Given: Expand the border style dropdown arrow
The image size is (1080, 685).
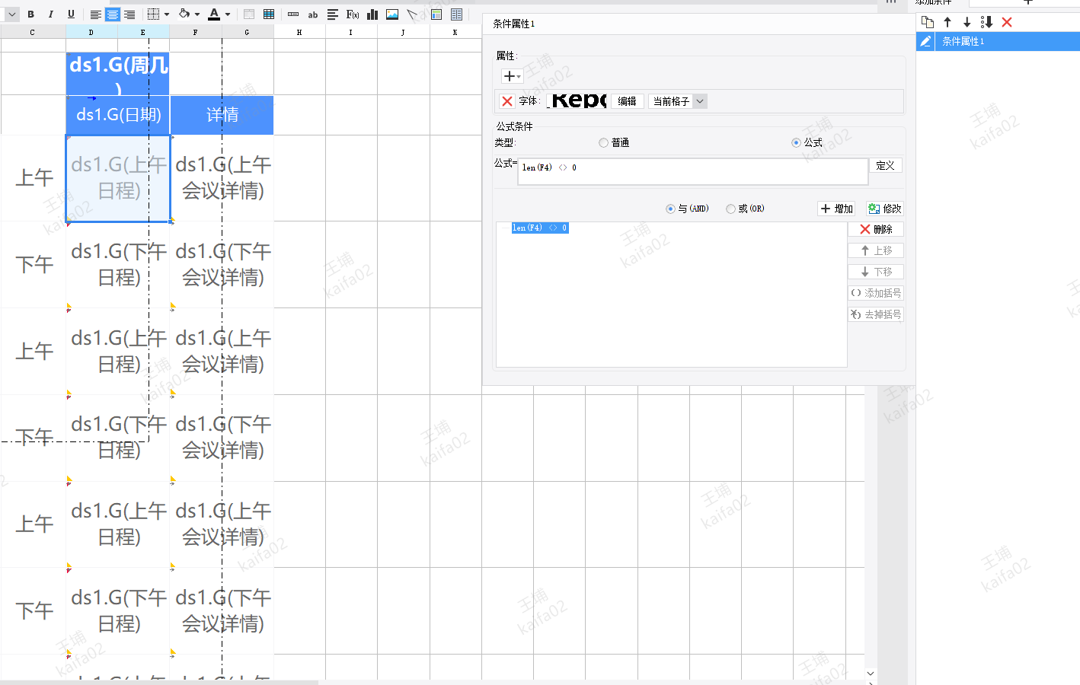Looking at the screenshot, I should [166, 14].
